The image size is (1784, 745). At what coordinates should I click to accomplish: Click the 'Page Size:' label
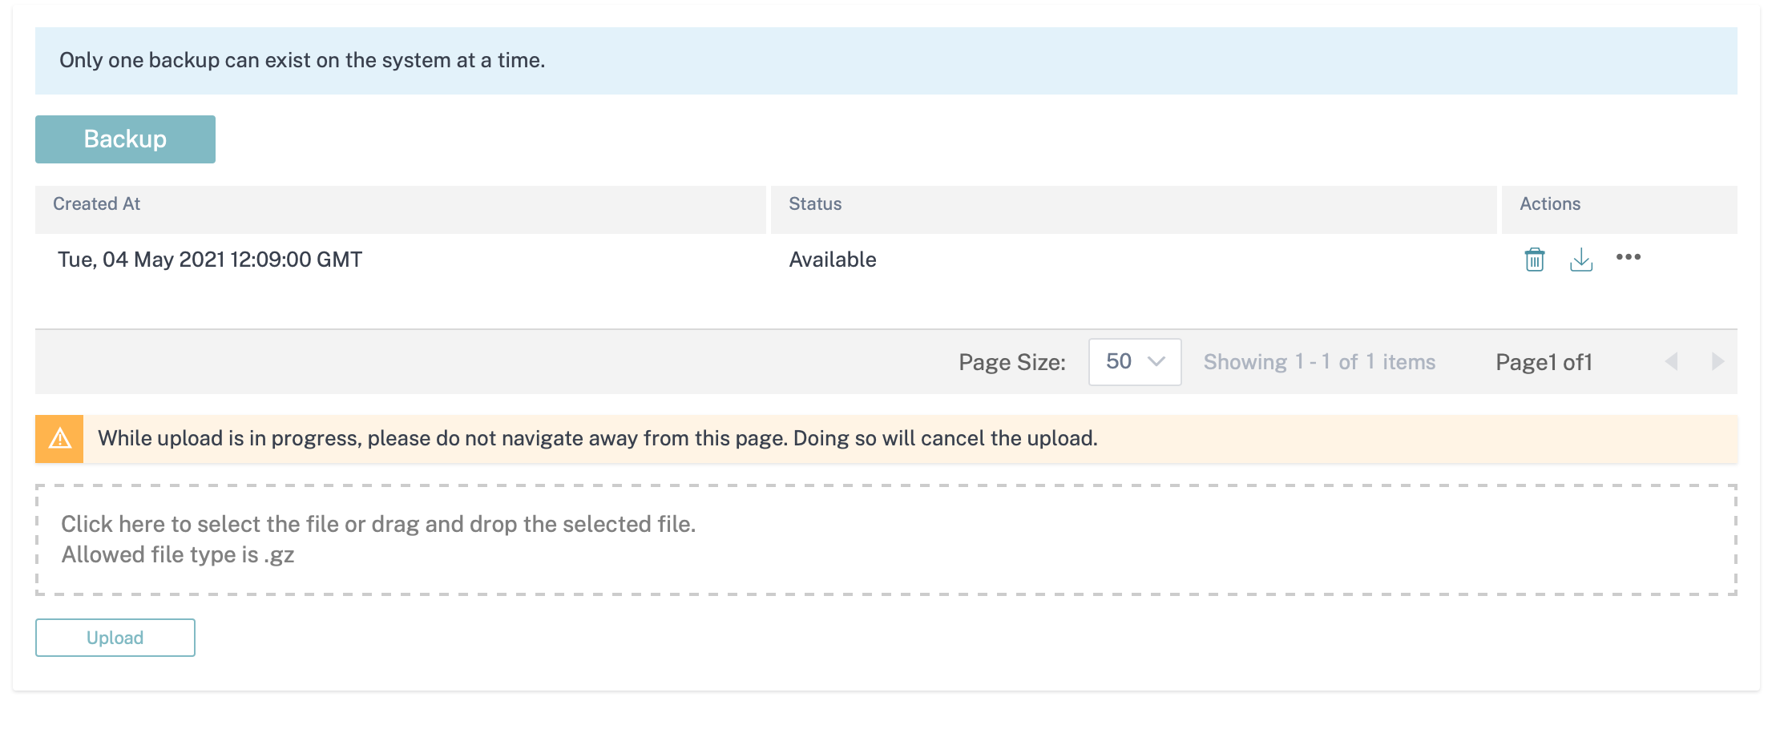click(x=1012, y=362)
